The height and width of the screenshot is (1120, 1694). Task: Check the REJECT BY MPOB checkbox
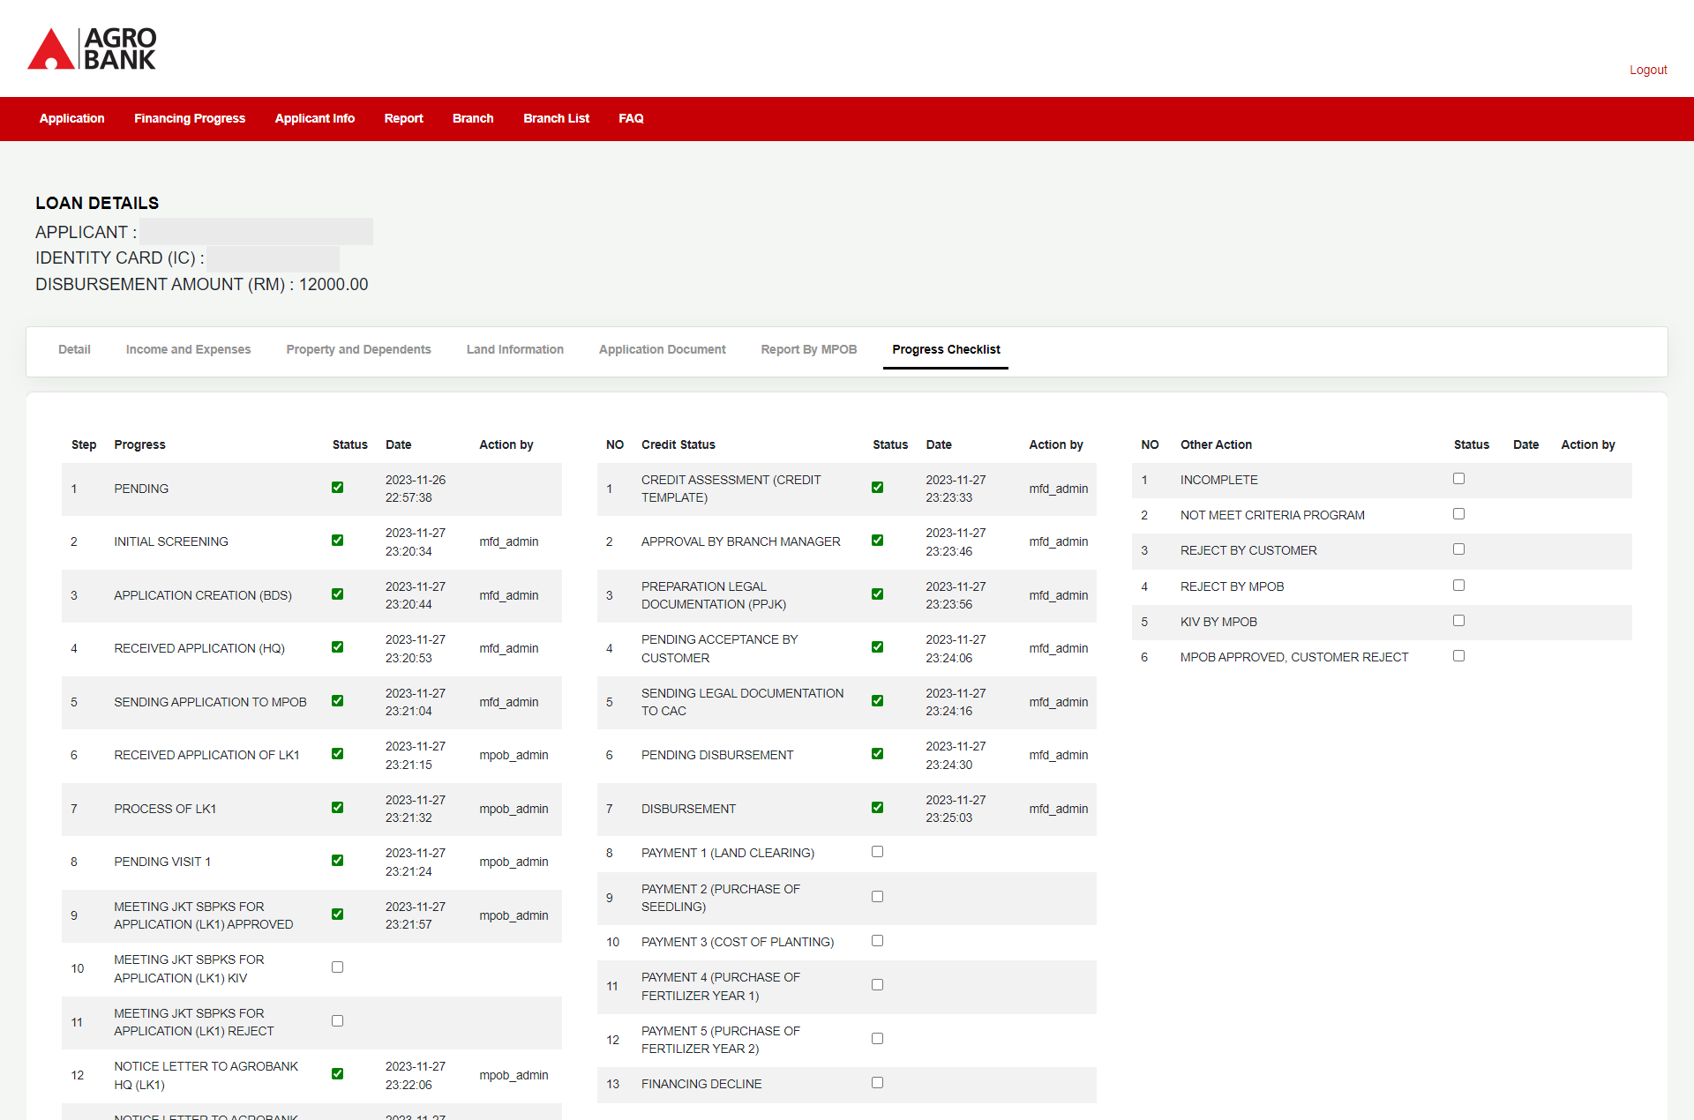coord(1458,586)
